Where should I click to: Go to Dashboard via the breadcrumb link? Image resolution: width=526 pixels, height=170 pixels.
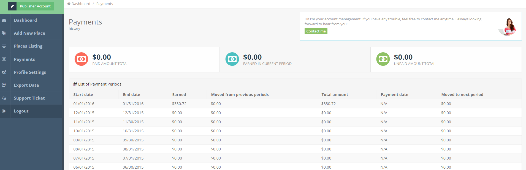point(81,4)
